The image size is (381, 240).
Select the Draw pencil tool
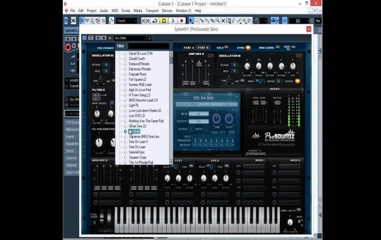234,21
